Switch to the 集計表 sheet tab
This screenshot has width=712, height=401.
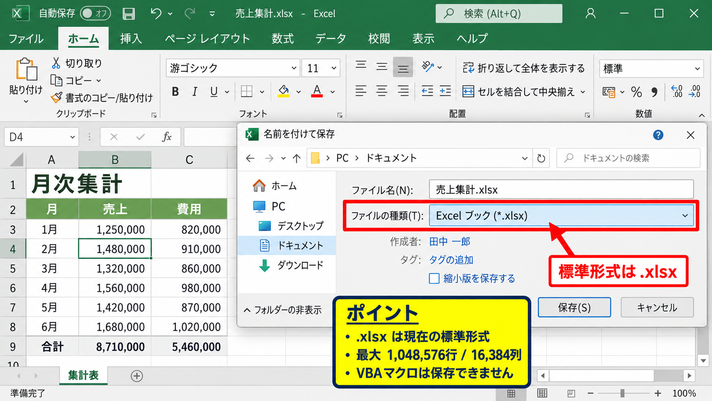point(83,375)
